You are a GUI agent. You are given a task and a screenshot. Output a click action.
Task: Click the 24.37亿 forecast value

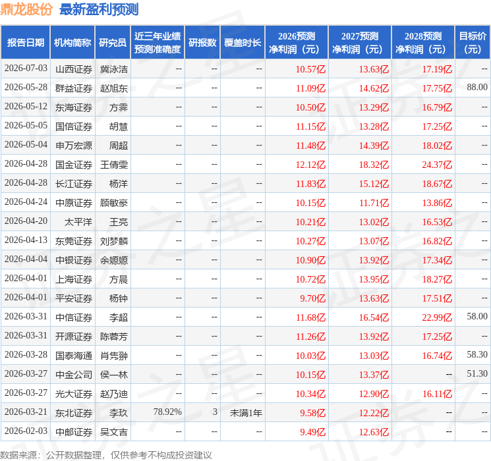437,165
